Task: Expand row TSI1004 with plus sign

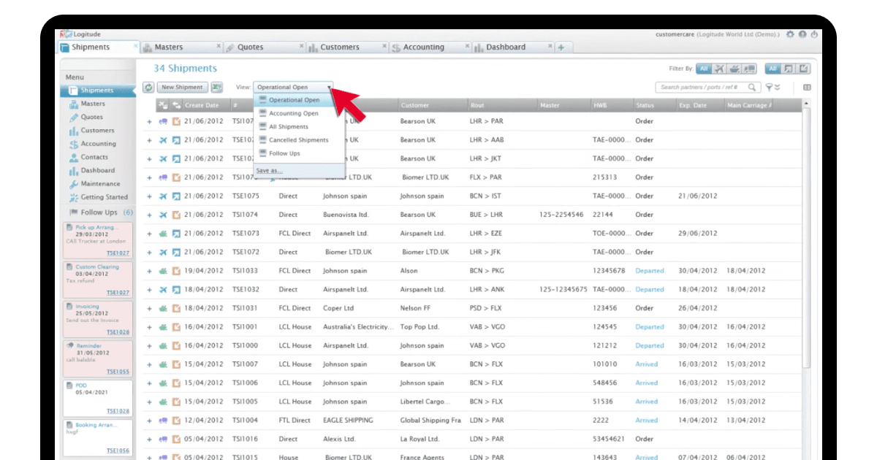Action: point(150,421)
